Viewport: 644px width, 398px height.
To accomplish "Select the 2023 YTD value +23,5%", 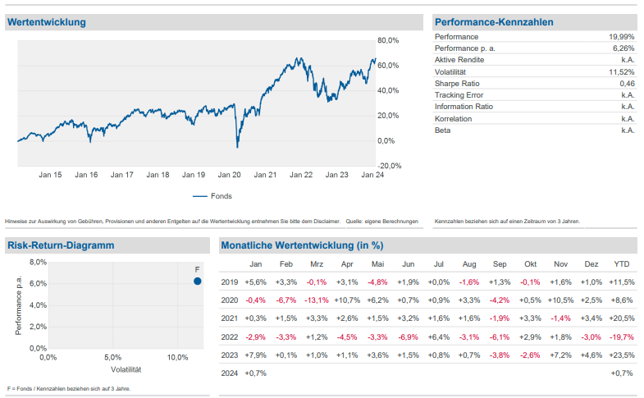I will pyautogui.click(x=620, y=355).
